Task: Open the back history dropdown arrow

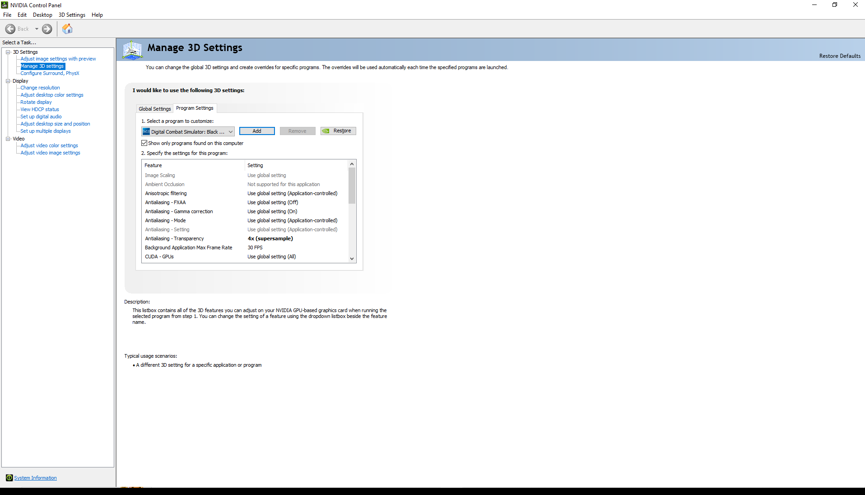Action: [x=37, y=29]
